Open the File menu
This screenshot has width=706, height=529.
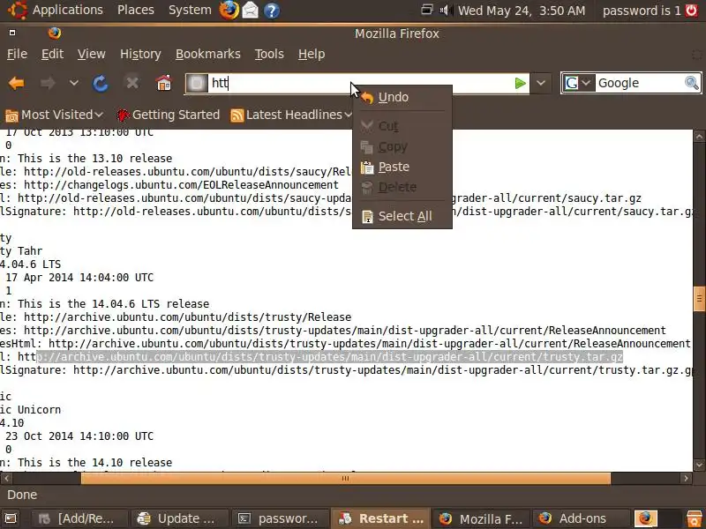(x=17, y=54)
